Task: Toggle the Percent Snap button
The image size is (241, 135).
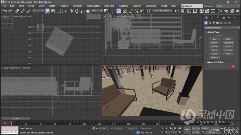Action: pos(137,11)
